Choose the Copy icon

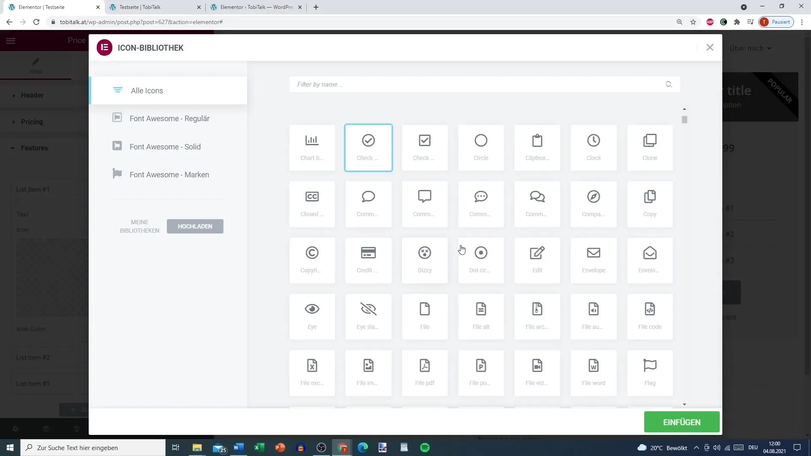pos(650,204)
